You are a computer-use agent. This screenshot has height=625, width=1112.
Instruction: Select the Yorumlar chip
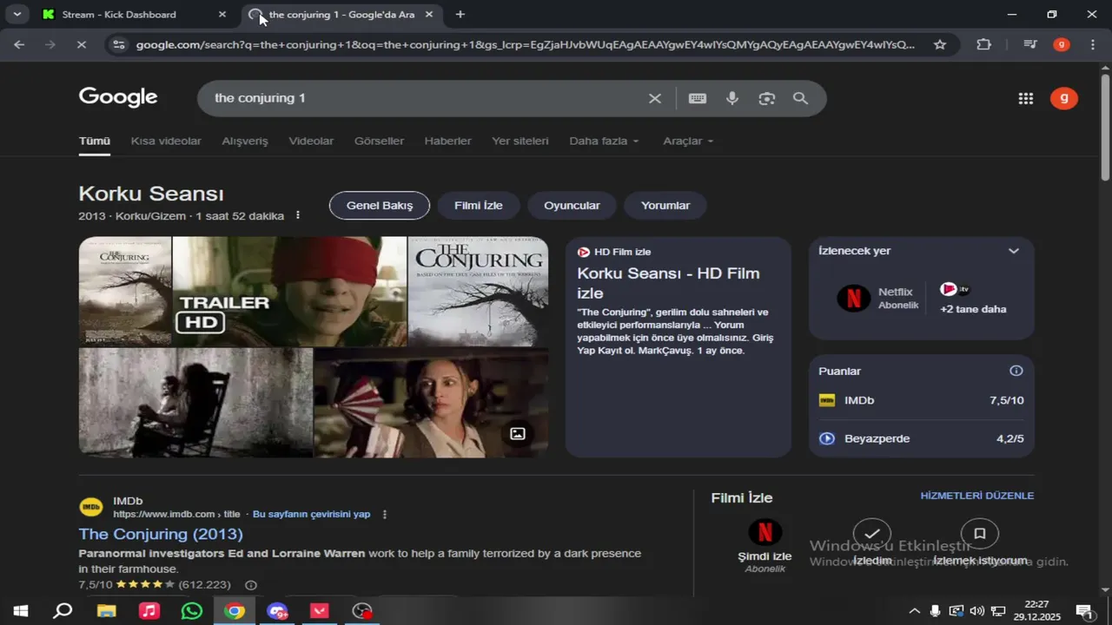coord(665,206)
